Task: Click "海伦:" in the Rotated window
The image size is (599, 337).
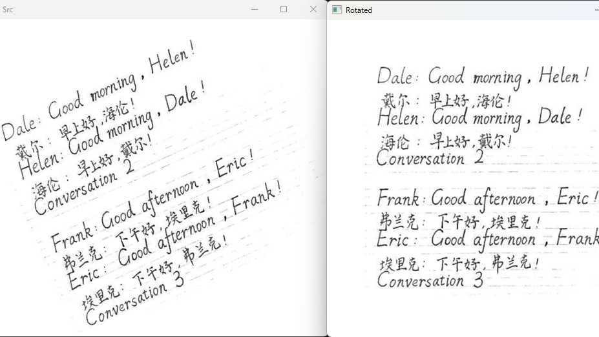Action: click(400, 143)
